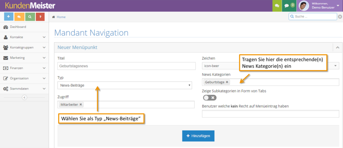Image resolution: width=343 pixels, height=148 pixels.
Task: Open the green chat icon in header
Action: (x=277, y=6)
